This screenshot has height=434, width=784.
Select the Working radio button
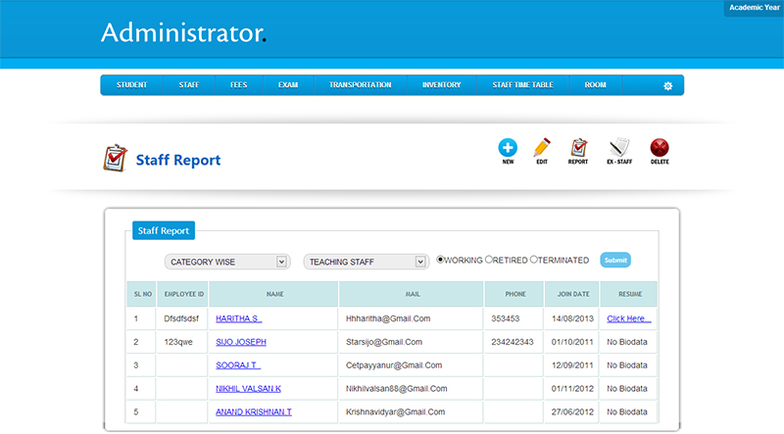point(441,260)
